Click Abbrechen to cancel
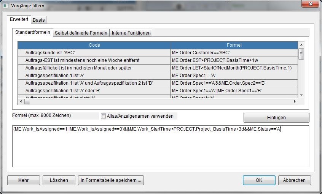322x194 pixels. tap(294, 180)
